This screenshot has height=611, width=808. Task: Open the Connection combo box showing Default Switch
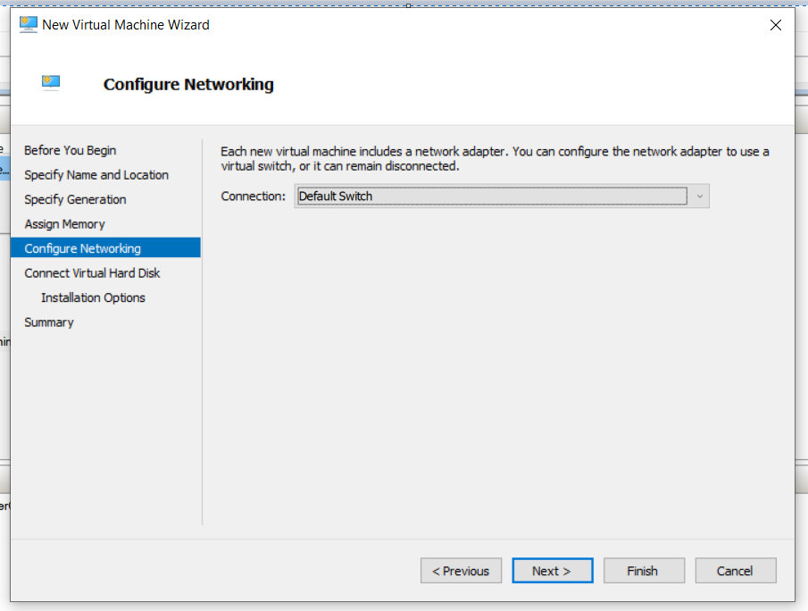(491, 197)
